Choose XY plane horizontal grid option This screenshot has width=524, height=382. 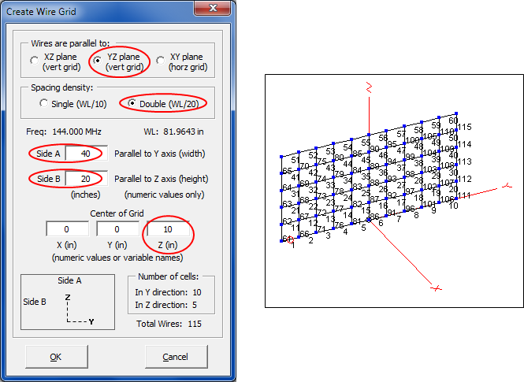161,61
